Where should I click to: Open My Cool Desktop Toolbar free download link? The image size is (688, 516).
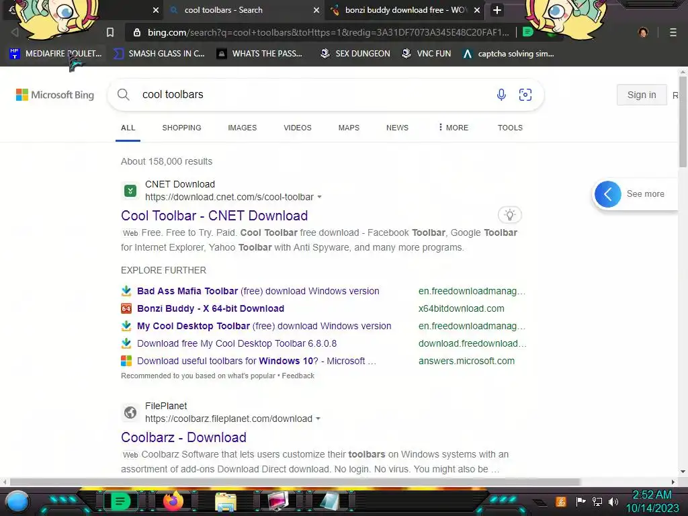point(264,326)
